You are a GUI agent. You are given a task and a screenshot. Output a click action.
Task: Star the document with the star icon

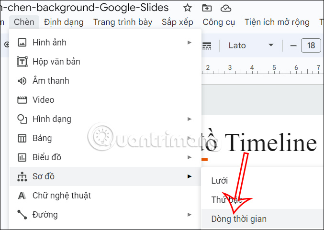pos(188,8)
